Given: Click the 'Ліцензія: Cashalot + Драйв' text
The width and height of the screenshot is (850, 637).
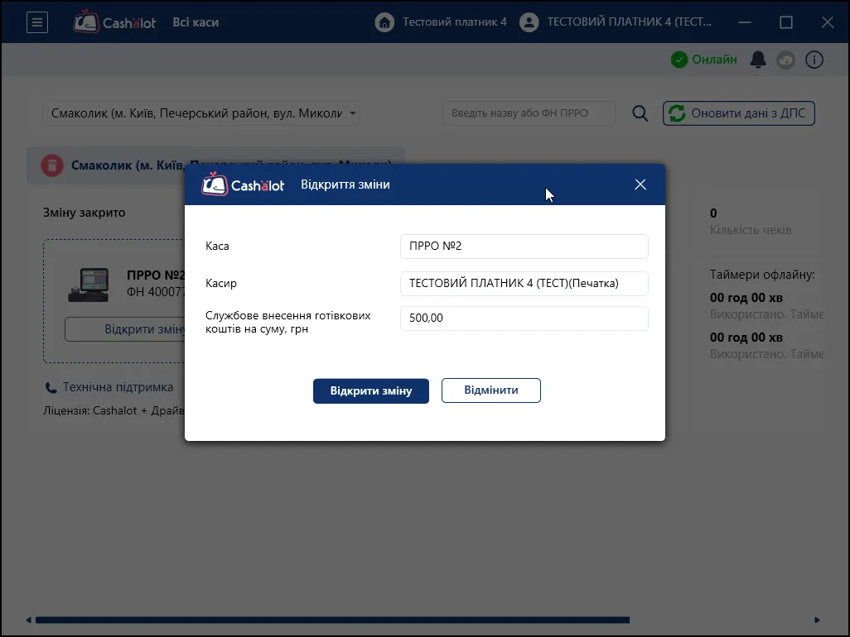Looking at the screenshot, I should coord(113,411).
